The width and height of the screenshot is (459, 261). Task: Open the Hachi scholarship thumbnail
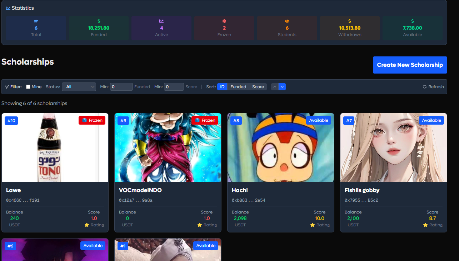[x=281, y=147]
